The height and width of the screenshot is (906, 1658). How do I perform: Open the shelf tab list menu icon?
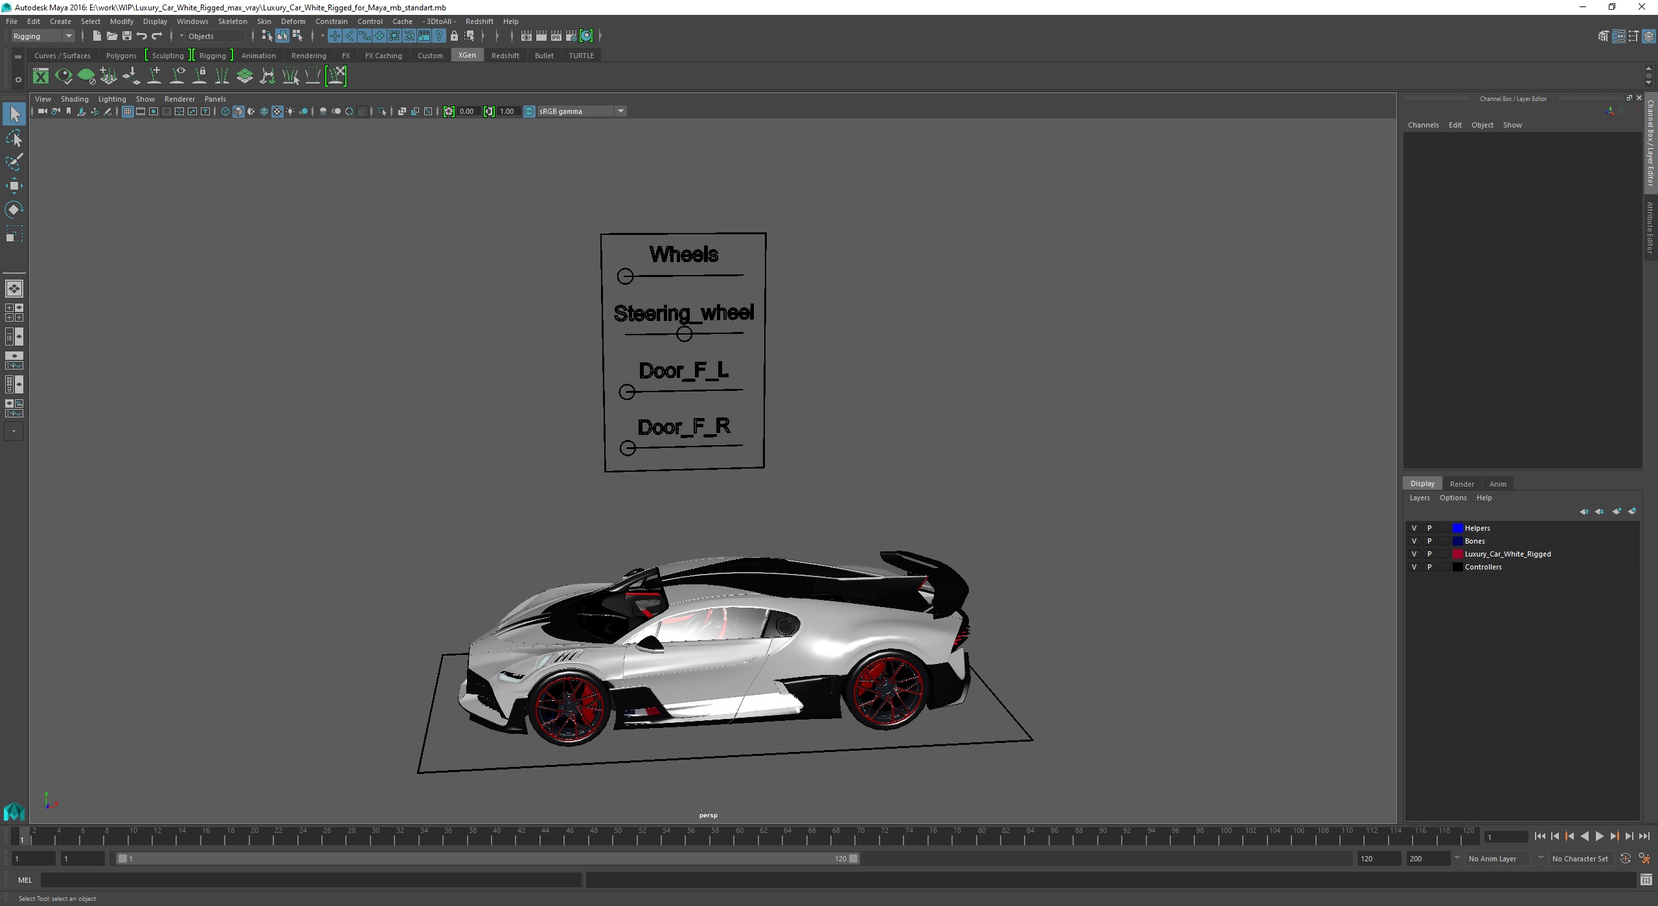[18, 57]
